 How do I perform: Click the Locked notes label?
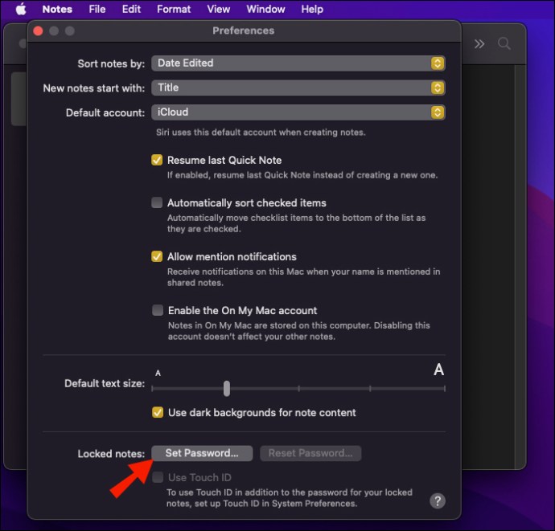111,454
